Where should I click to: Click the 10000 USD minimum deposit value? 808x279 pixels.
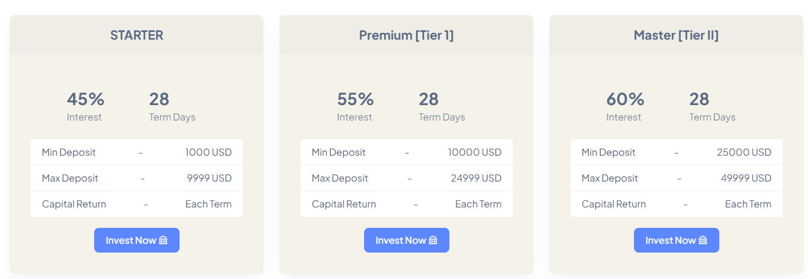click(x=474, y=152)
